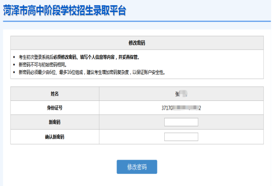Click the notice line starting with 考生初次登录系统后

[79, 57]
